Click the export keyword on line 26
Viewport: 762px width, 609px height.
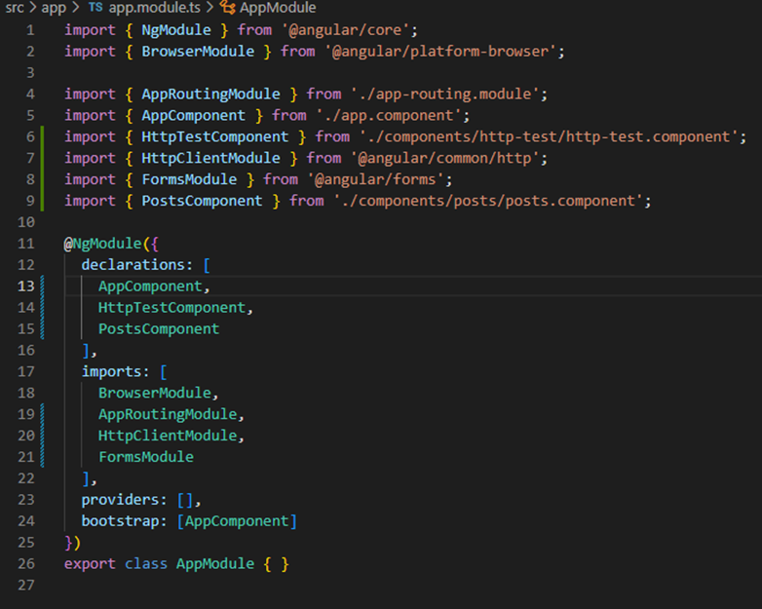click(90, 564)
